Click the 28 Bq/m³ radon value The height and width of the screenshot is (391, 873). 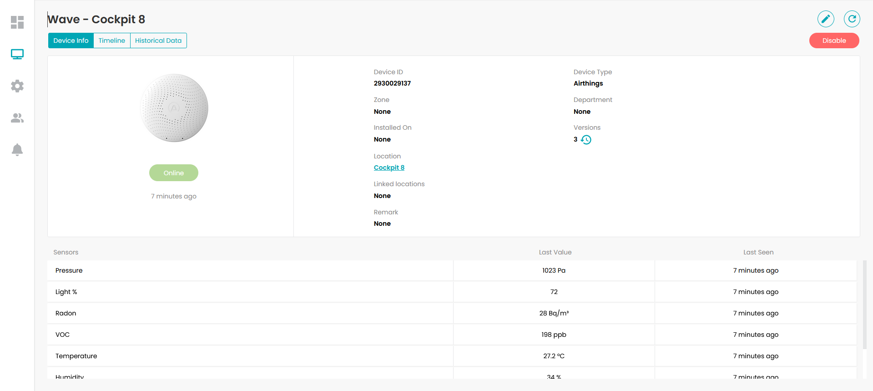coord(554,313)
